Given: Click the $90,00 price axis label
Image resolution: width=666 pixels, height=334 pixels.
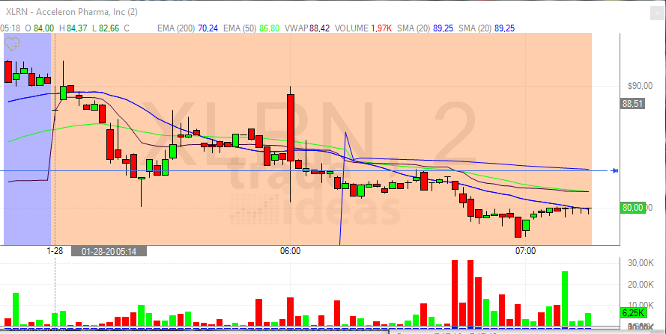Looking at the screenshot, I should point(640,86).
